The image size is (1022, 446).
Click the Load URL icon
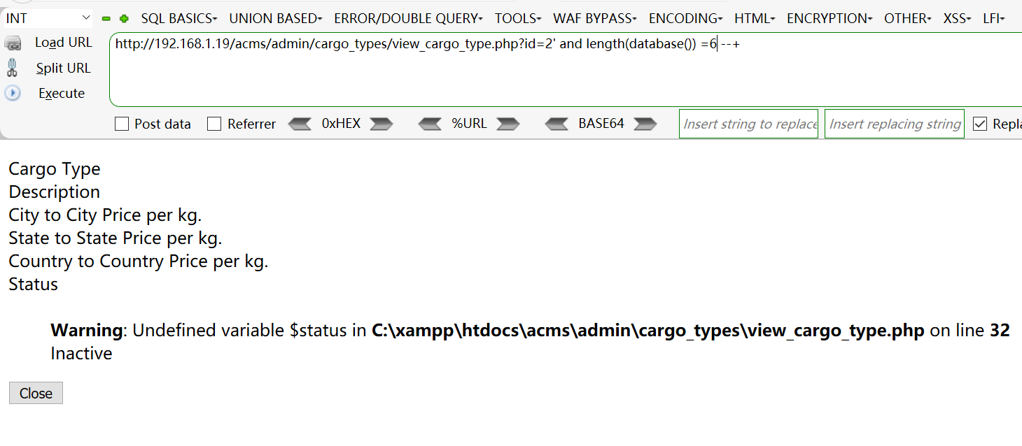tap(13, 43)
